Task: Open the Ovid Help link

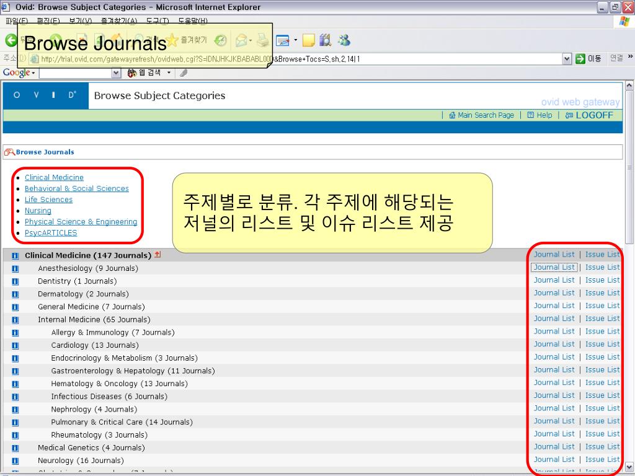Action: (x=540, y=115)
